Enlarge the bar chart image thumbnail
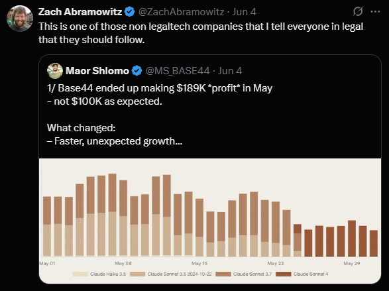The width and height of the screenshot is (389, 291). click(x=210, y=221)
